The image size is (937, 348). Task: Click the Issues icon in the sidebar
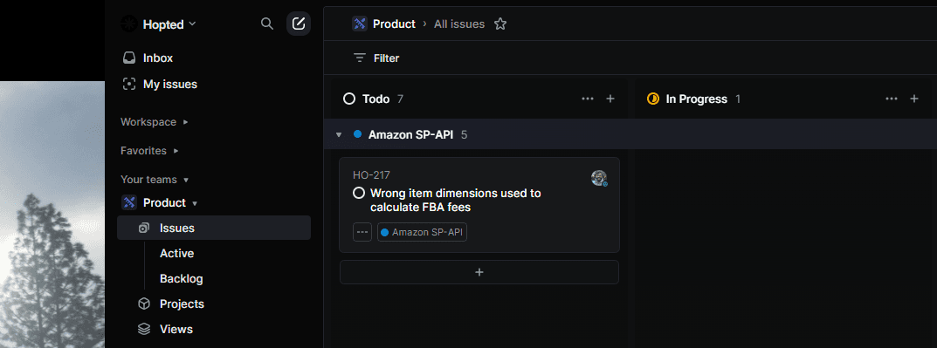[143, 228]
